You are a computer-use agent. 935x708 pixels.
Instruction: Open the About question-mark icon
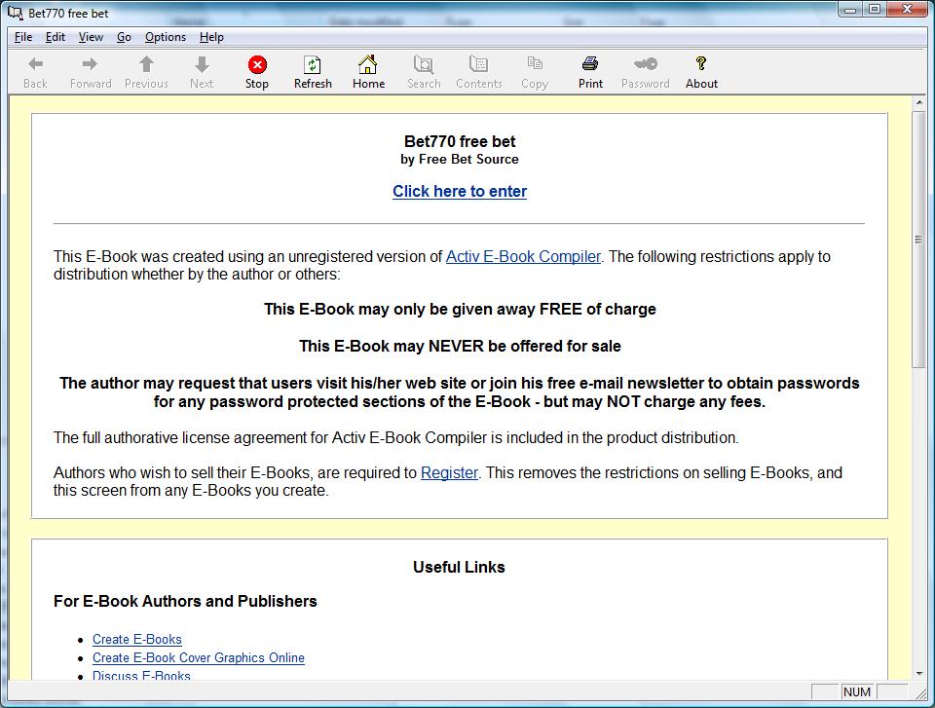click(x=701, y=63)
